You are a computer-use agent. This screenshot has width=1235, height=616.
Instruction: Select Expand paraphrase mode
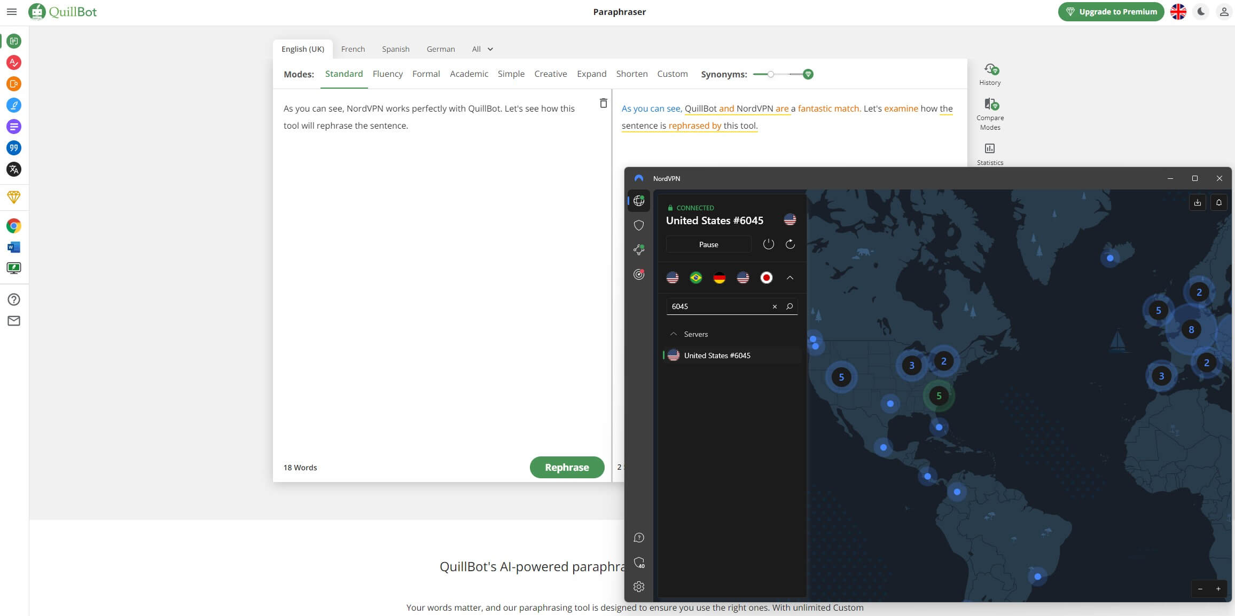click(592, 74)
